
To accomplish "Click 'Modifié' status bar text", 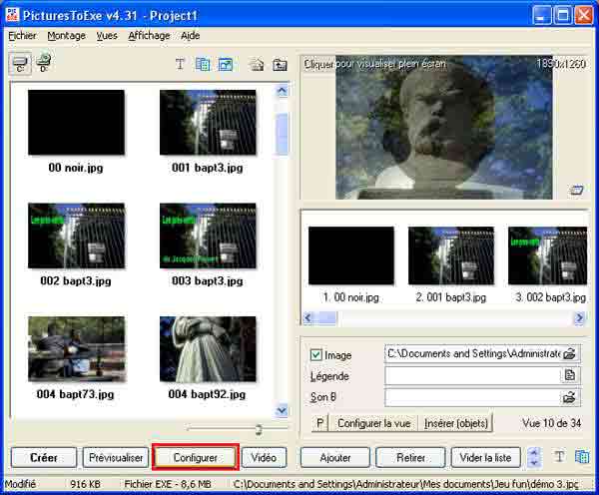I will click(20, 484).
